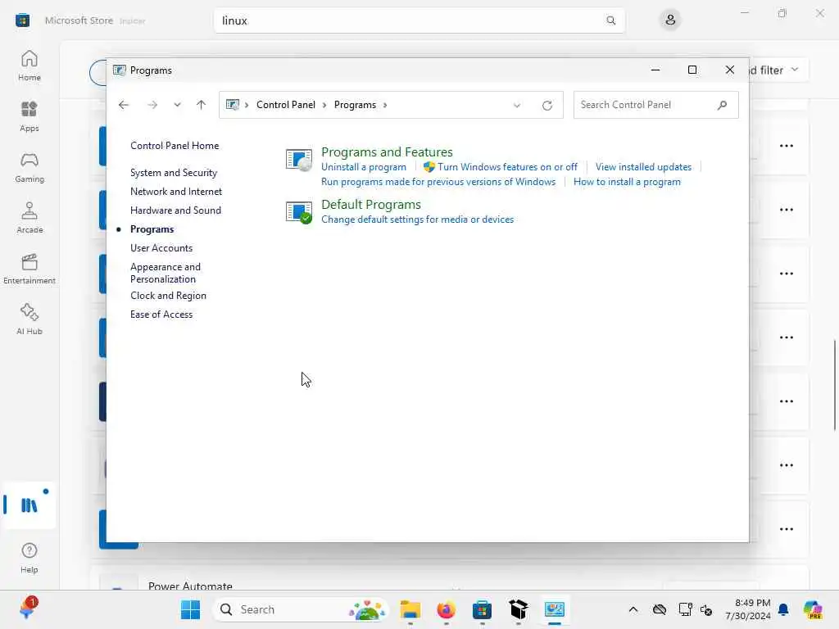Open Microsoft Store account profile icon
The width and height of the screenshot is (839, 629).
[x=670, y=20]
